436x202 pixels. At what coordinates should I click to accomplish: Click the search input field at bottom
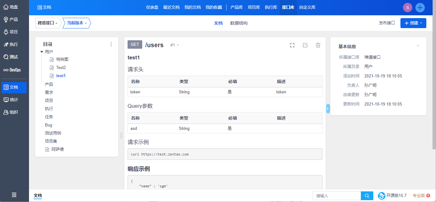click(337, 196)
